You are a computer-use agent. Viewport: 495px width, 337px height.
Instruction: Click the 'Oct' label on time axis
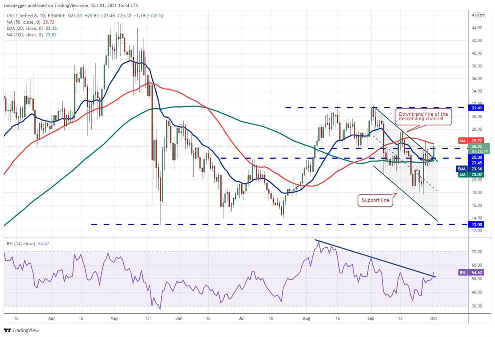pyautogui.click(x=434, y=318)
